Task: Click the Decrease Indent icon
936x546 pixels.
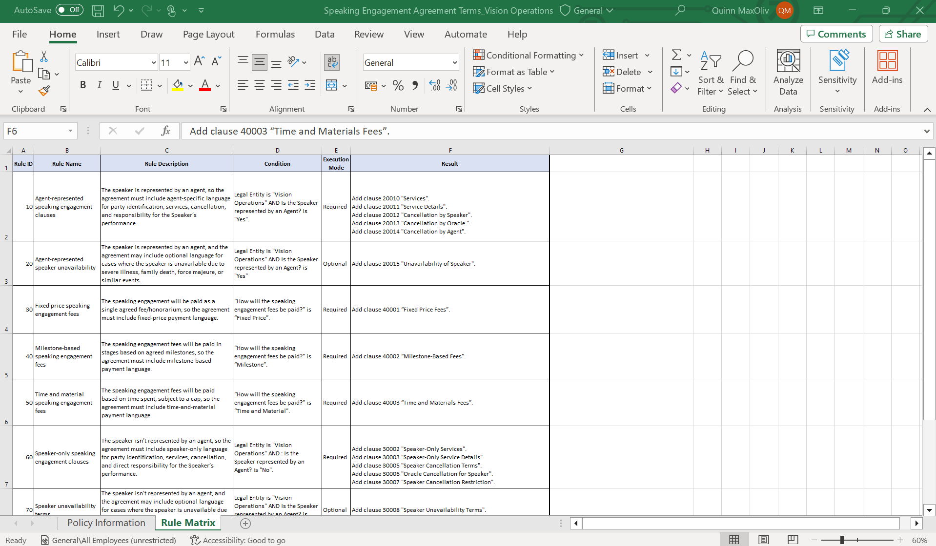Action: click(x=293, y=85)
